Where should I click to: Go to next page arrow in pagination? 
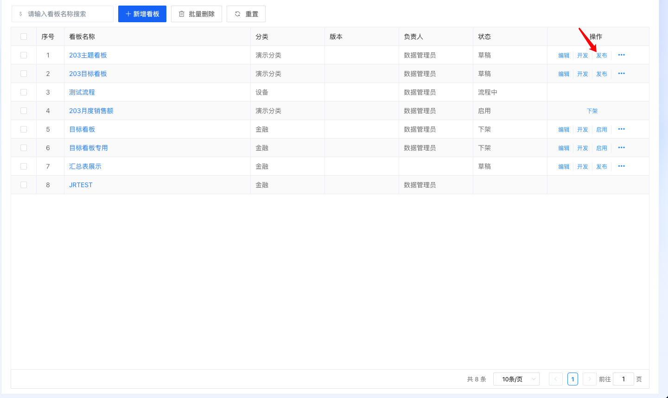(x=589, y=379)
